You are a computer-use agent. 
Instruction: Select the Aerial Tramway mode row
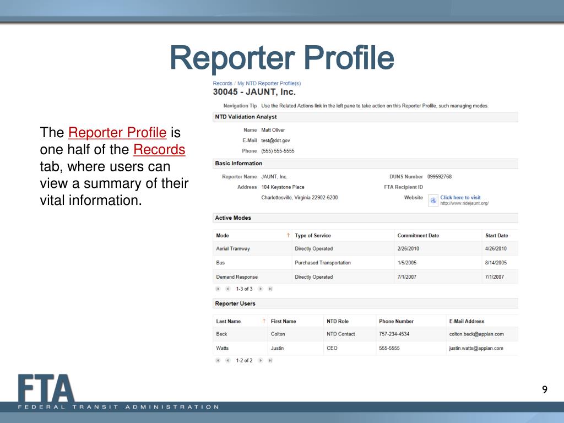[366, 248]
